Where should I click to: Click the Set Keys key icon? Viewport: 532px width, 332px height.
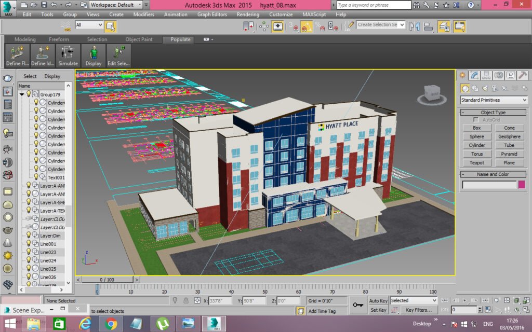(358, 305)
